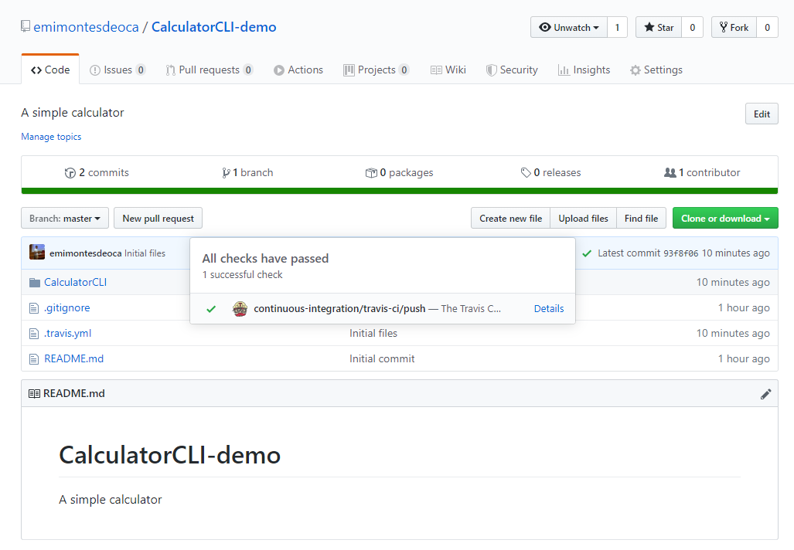Open the 2 commits history link
The image size is (794, 550).
click(97, 173)
